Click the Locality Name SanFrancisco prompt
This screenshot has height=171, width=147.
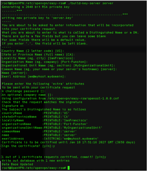38,58
